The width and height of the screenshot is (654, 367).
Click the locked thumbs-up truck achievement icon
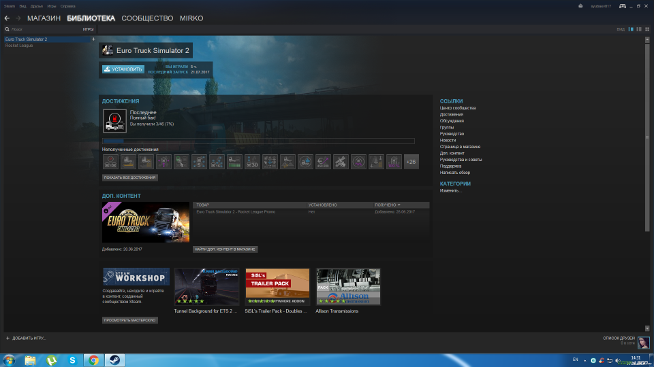[x=305, y=162]
